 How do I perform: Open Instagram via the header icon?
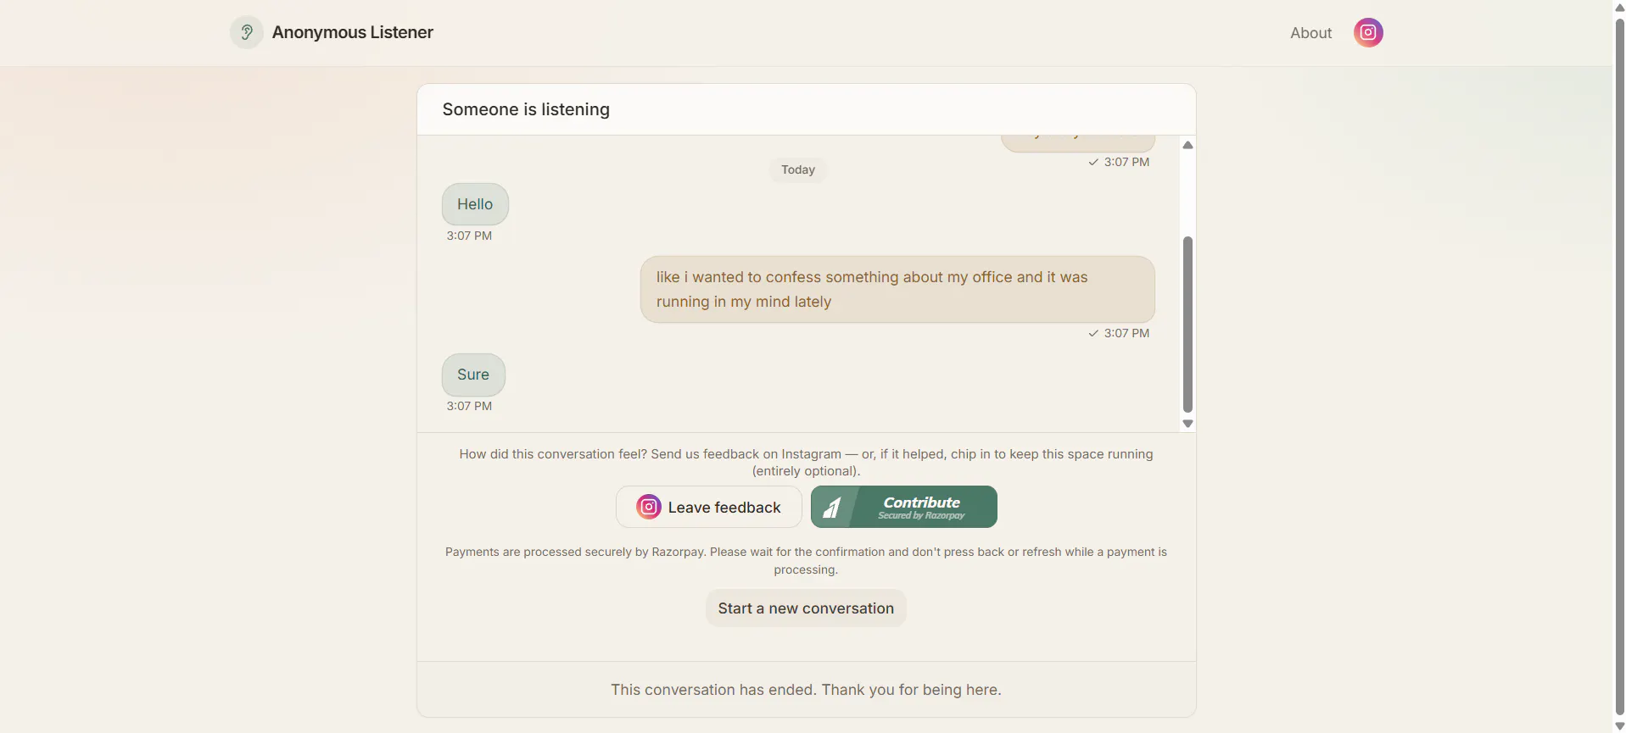(1368, 32)
